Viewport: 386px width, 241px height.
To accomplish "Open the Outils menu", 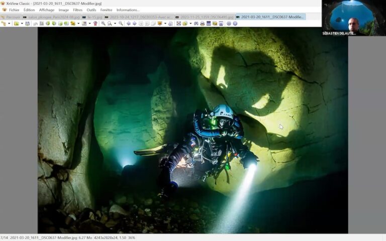I will coord(91,10).
